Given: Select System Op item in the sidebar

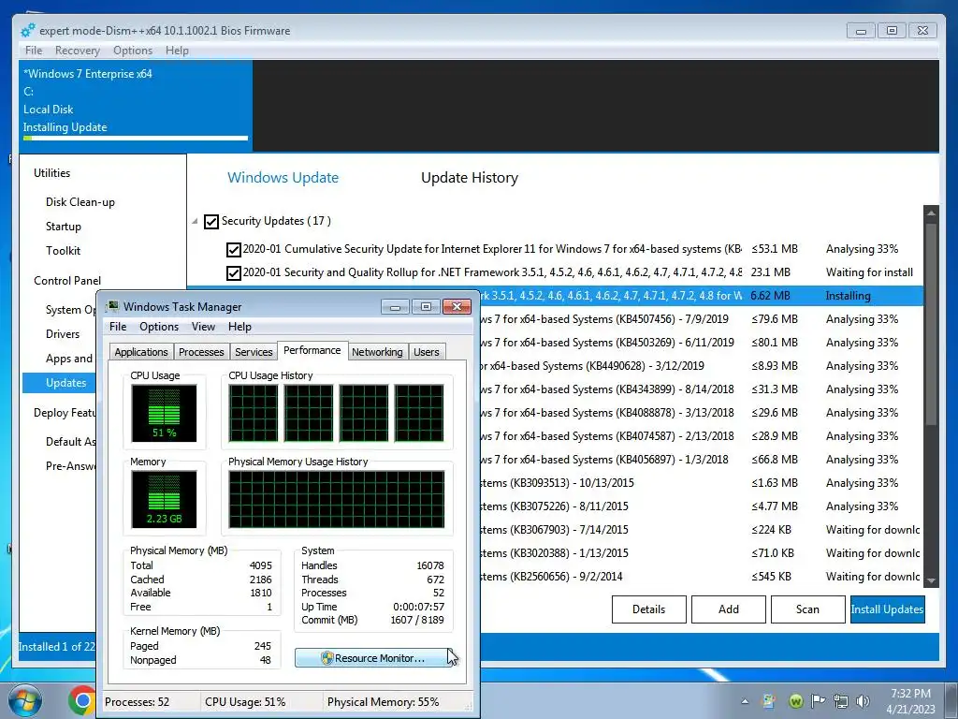Looking at the screenshot, I should pyautogui.click(x=70, y=309).
